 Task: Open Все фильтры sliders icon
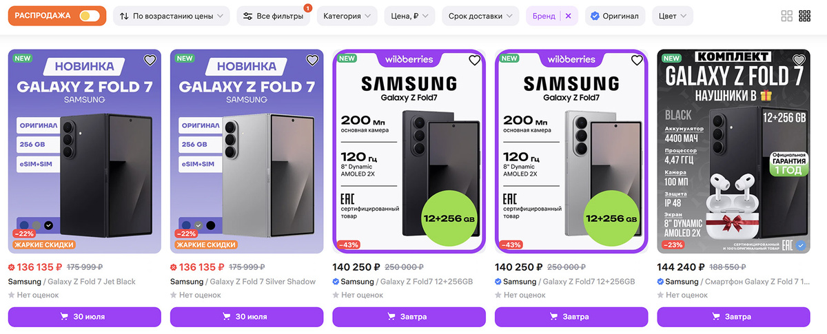247,16
